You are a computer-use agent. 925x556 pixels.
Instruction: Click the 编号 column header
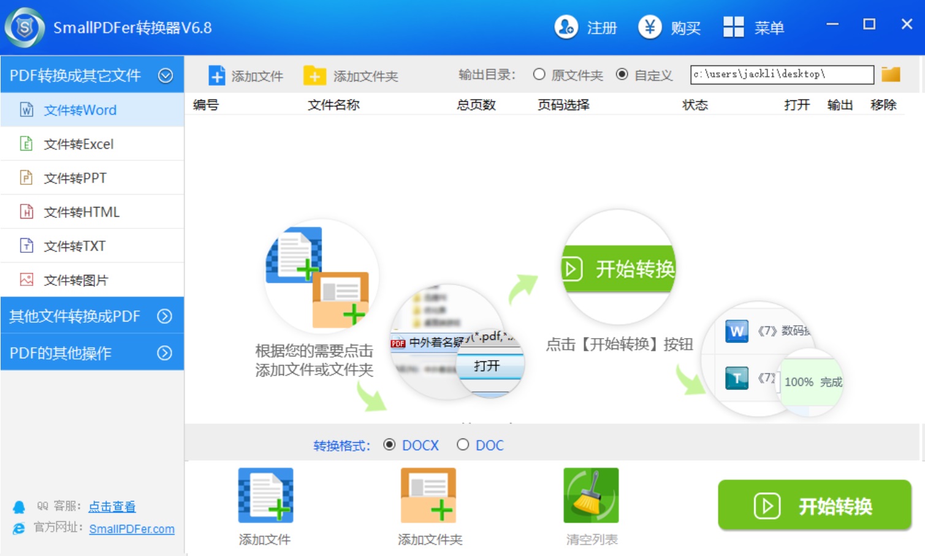(205, 105)
